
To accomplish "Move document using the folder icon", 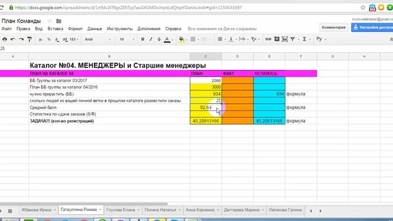I will 59,21.
